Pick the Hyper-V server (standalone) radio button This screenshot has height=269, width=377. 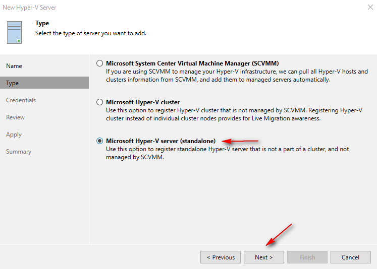click(x=100, y=141)
